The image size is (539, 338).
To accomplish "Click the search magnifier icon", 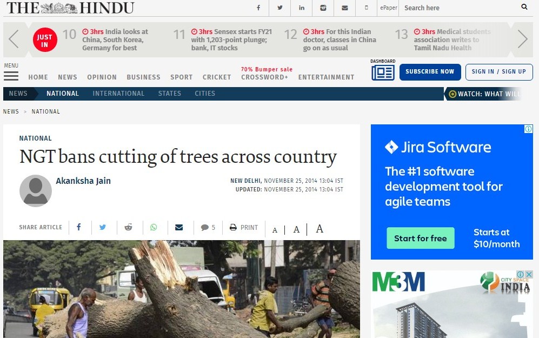I will [524, 7].
